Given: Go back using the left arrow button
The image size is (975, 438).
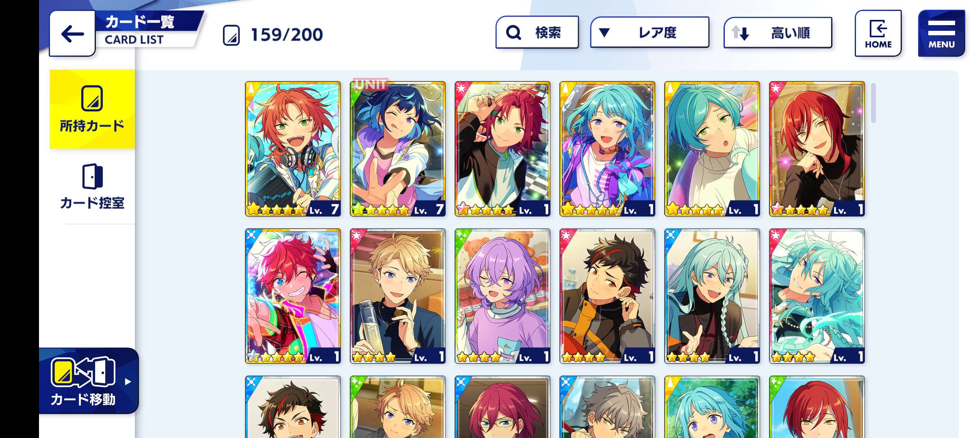Looking at the screenshot, I should pyautogui.click(x=72, y=34).
